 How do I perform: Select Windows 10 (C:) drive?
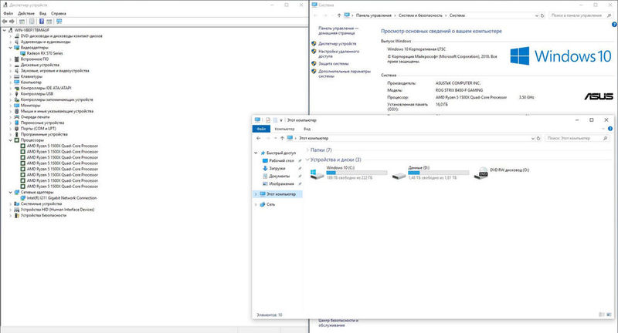348,173
